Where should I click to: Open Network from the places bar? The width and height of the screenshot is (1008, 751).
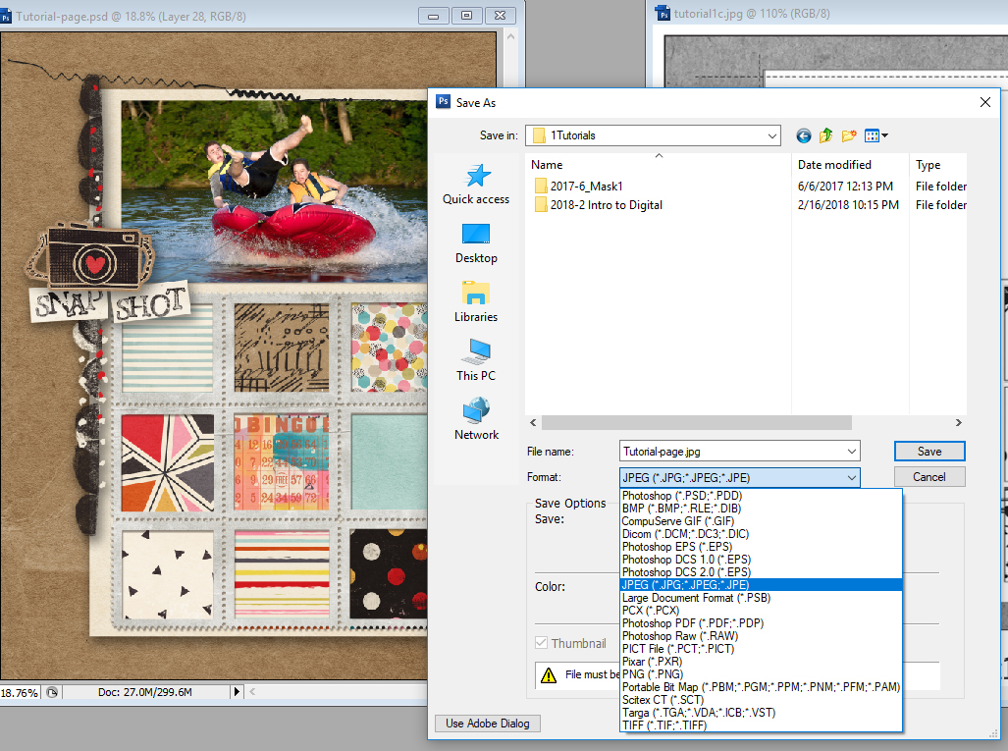475,421
